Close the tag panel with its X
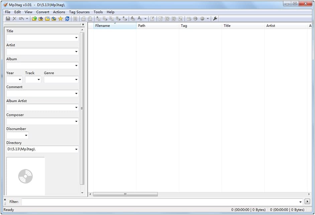 pos(83,24)
